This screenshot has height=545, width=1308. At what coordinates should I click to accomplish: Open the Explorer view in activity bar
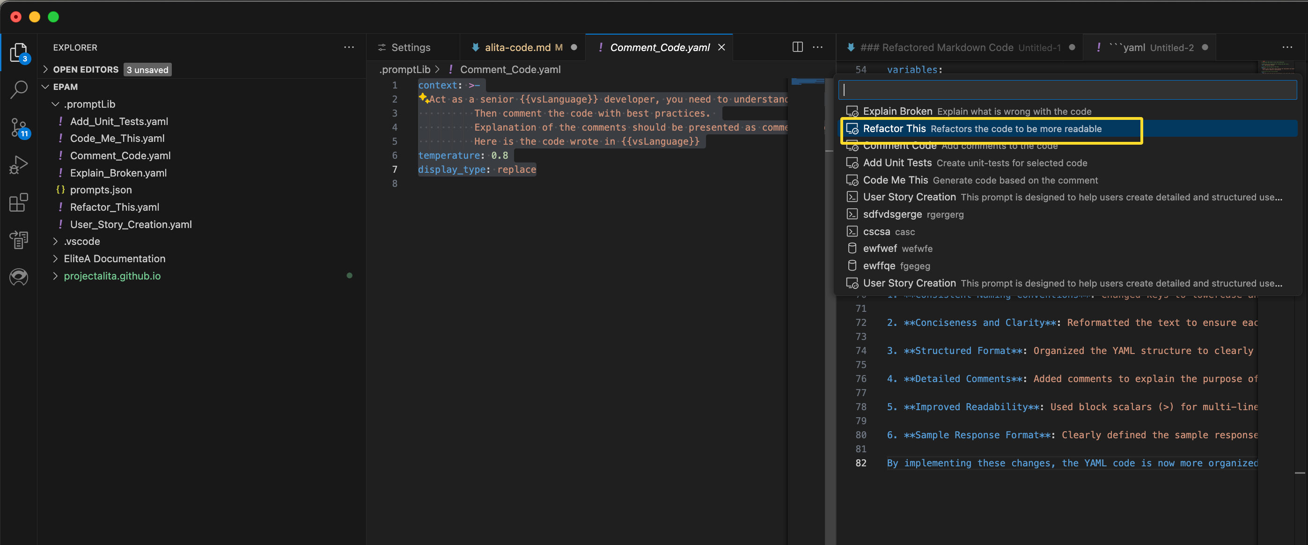(x=19, y=52)
